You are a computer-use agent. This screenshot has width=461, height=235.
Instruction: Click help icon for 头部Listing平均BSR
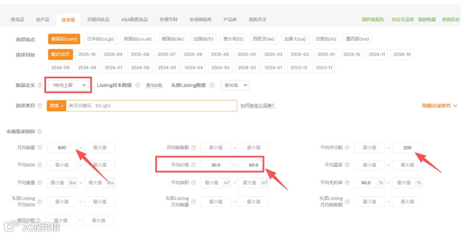40,201
